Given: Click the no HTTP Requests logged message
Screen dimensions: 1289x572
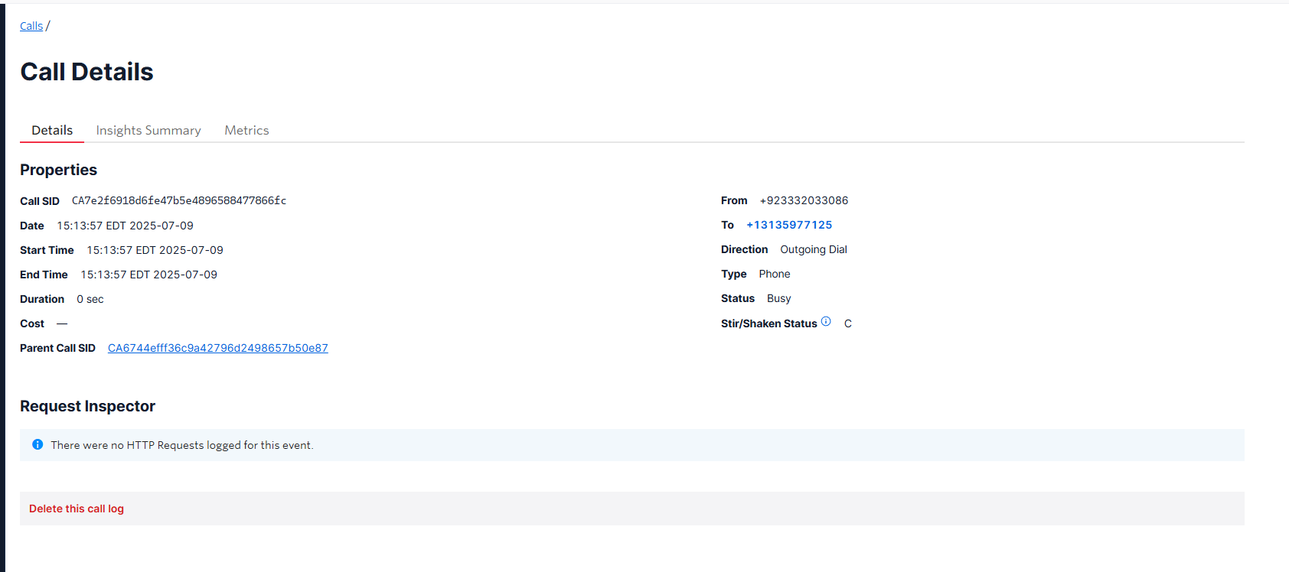Looking at the screenshot, I should [182, 445].
